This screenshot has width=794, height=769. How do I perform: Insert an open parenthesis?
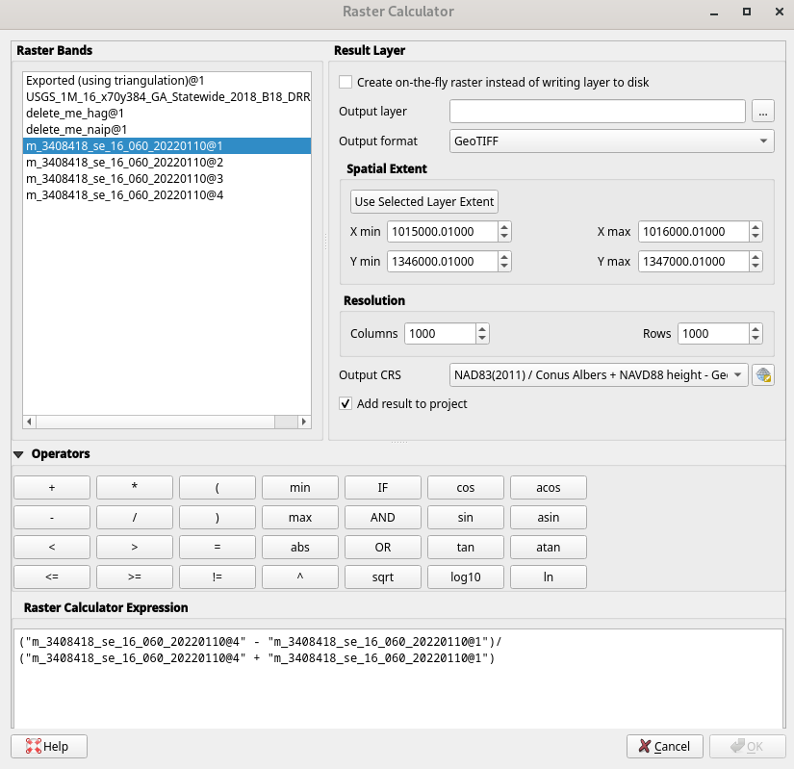pyautogui.click(x=218, y=488)
